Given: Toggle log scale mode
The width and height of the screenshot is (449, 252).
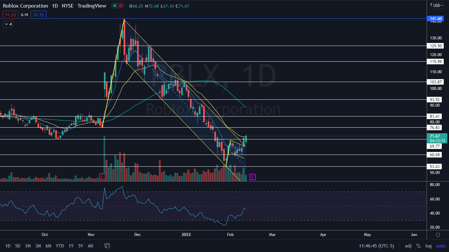Looking at the screenshot, I should pyautogui.click(x=429, y=246).
